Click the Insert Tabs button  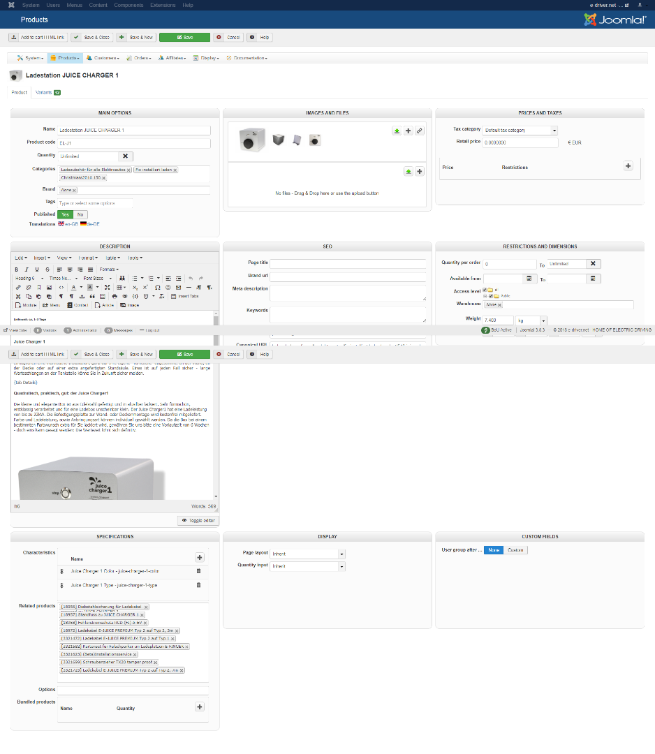point(184,296)
